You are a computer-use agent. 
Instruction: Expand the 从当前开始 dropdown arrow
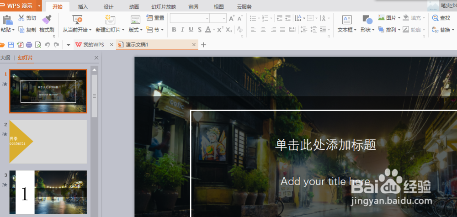pos(90,30)
